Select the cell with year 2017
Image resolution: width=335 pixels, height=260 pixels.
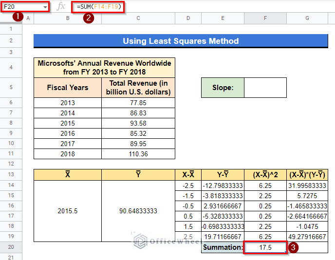68,144
